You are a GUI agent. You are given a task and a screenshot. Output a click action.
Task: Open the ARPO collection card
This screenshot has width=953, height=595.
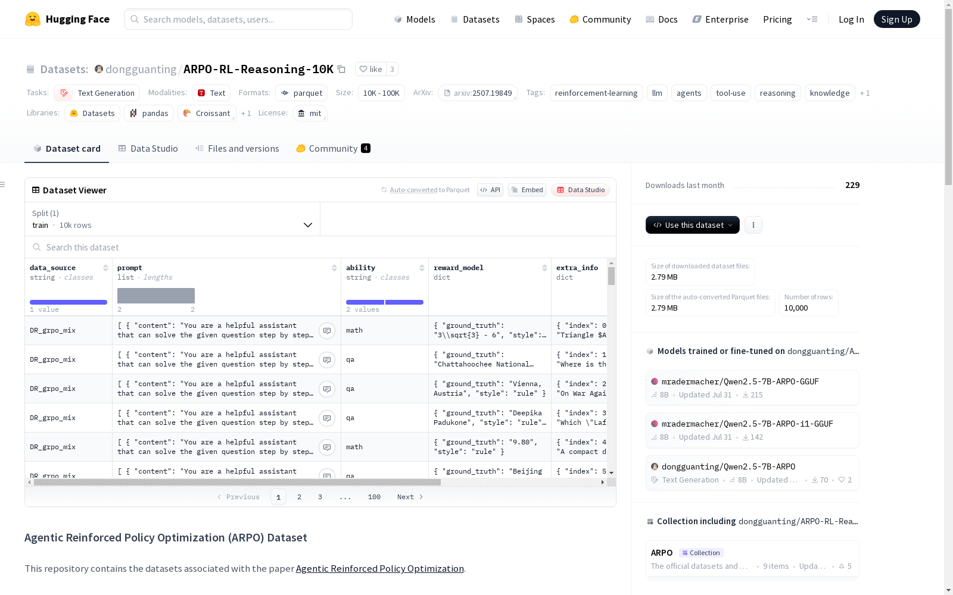click(752, 559)
